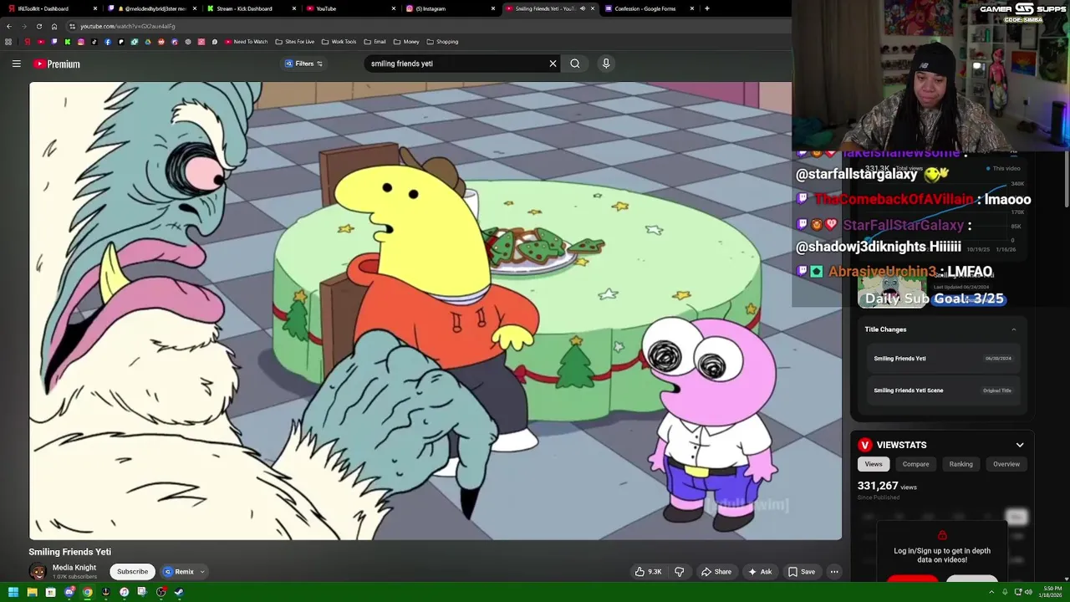
Task: Open Discord from the taskbar
Action: pos(69,592)
